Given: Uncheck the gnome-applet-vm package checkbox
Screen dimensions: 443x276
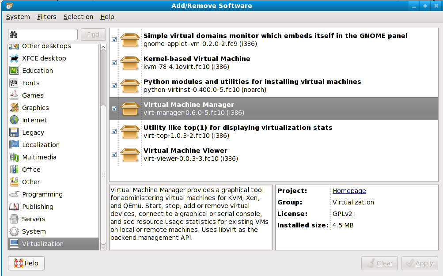Looking at the screenshot, I should [x=114, y=40].
